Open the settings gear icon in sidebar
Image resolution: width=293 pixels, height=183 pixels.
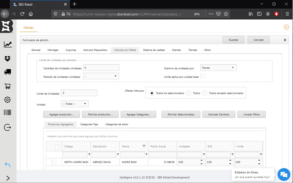(8, 100)
